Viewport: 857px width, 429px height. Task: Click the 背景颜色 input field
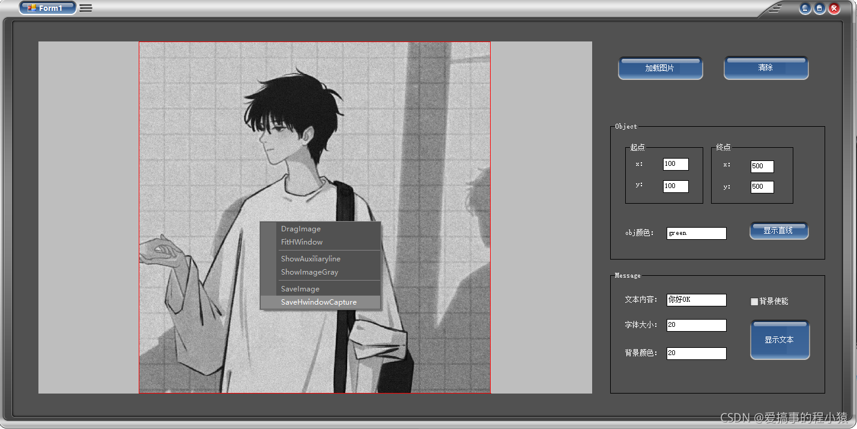click(696, 353)
